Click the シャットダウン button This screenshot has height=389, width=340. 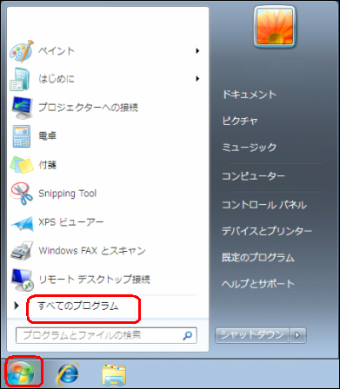pos(252,335)
